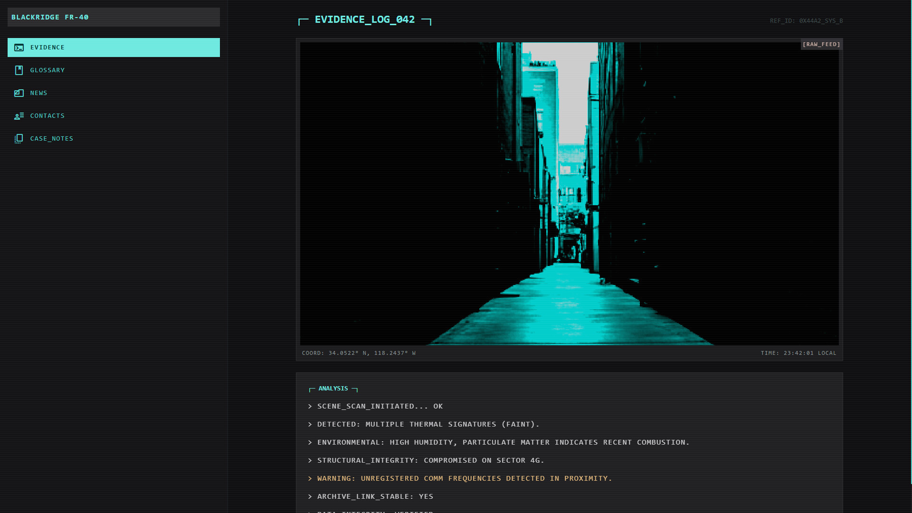Select CONTACTS text in navigation

point(47,116)
